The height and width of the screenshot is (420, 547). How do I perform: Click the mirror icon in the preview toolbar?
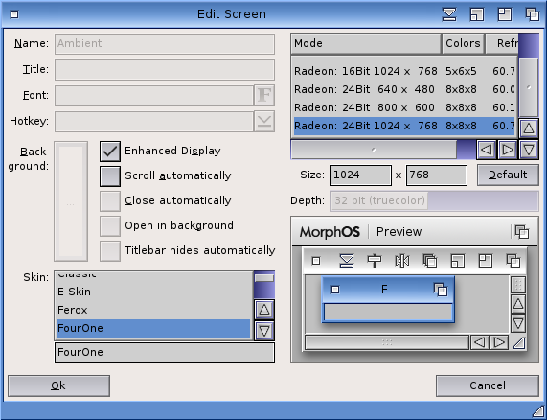(402, 261)
